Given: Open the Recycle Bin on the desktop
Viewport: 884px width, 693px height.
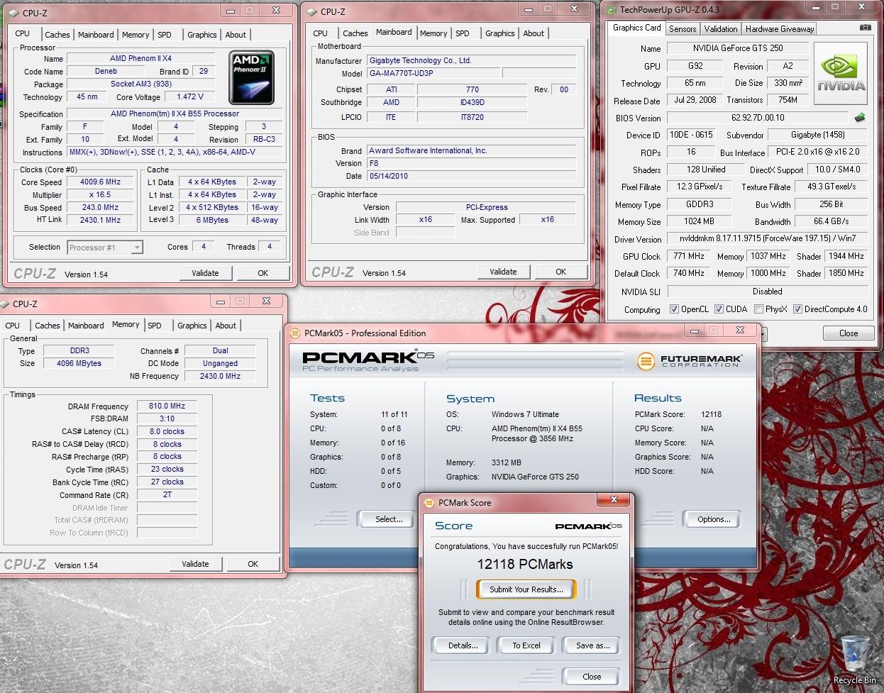Looking at the screenshot, I should click(854, 660).
